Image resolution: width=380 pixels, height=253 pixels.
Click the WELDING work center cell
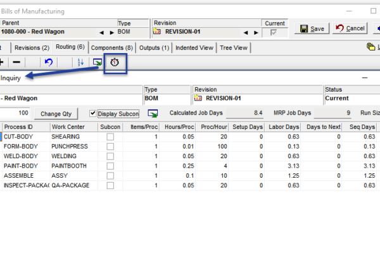tap(74, 156)
